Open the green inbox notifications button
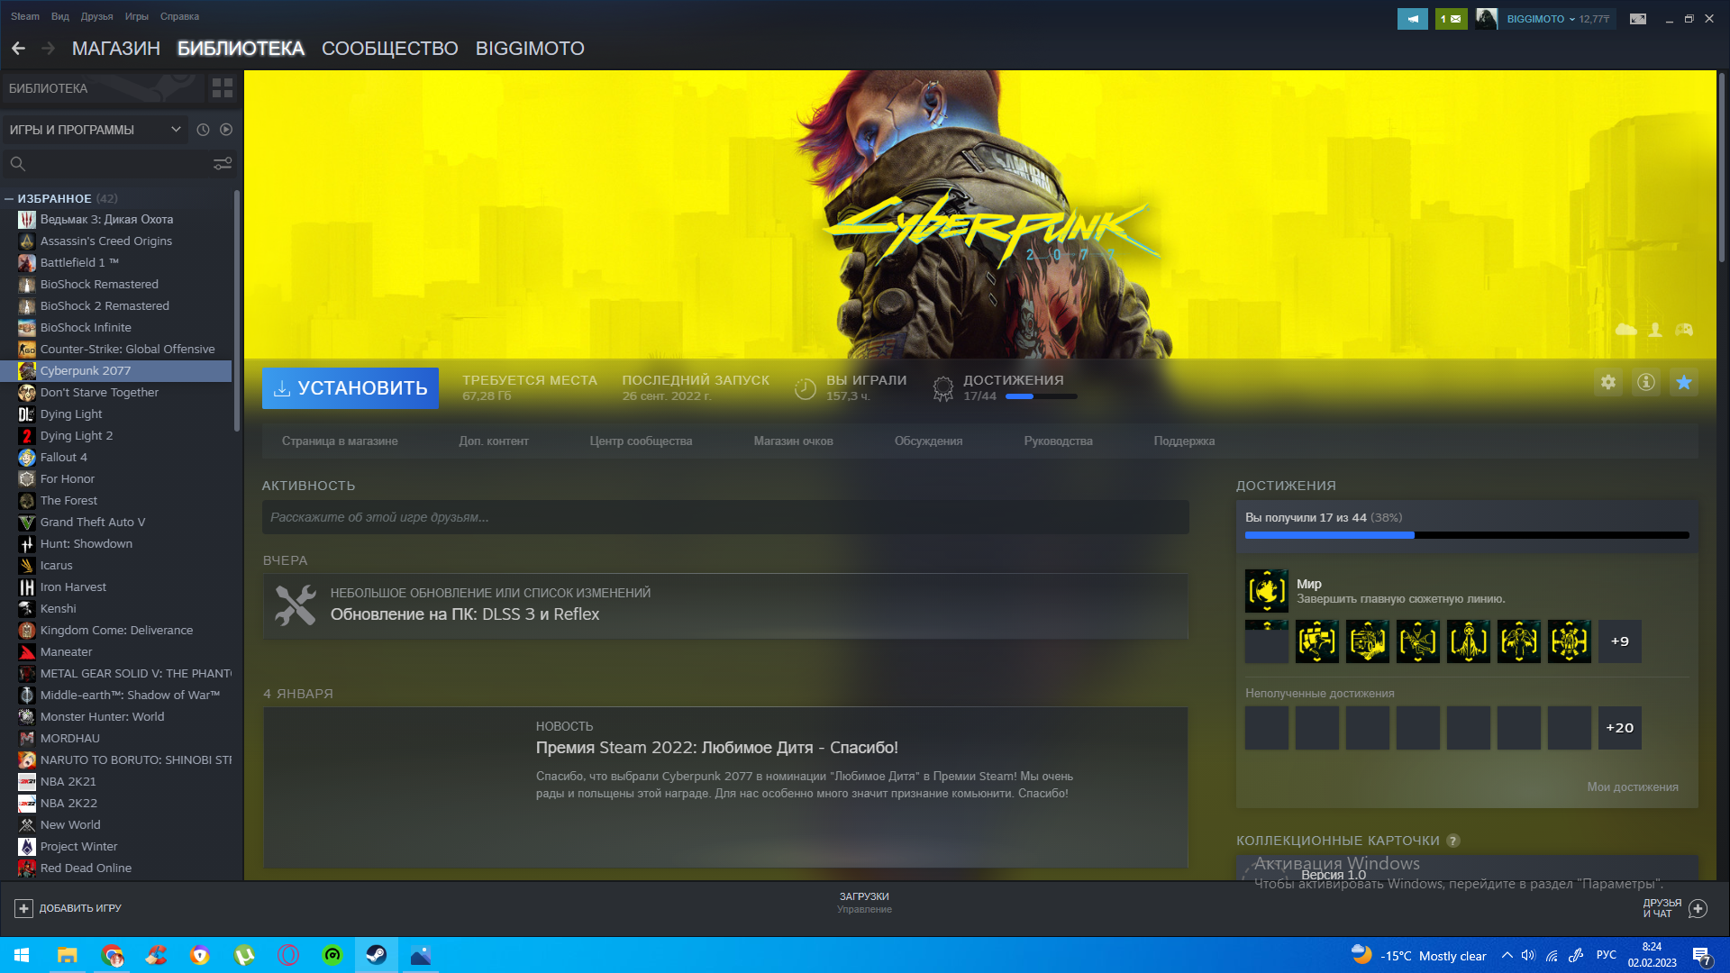Screen dimensions: 1730x973 [1452, 19]
